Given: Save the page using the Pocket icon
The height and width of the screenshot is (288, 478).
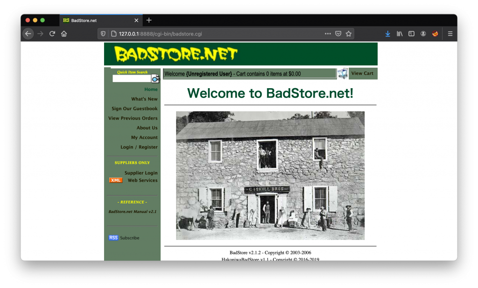Looking at the screenshot, I should pyautogui.click(x=338, y=34).
